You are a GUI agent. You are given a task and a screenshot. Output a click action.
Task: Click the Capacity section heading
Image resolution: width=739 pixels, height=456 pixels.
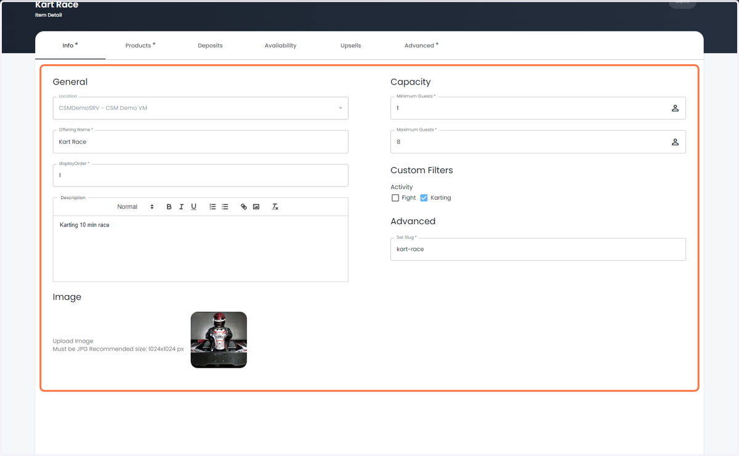point(411,82)
